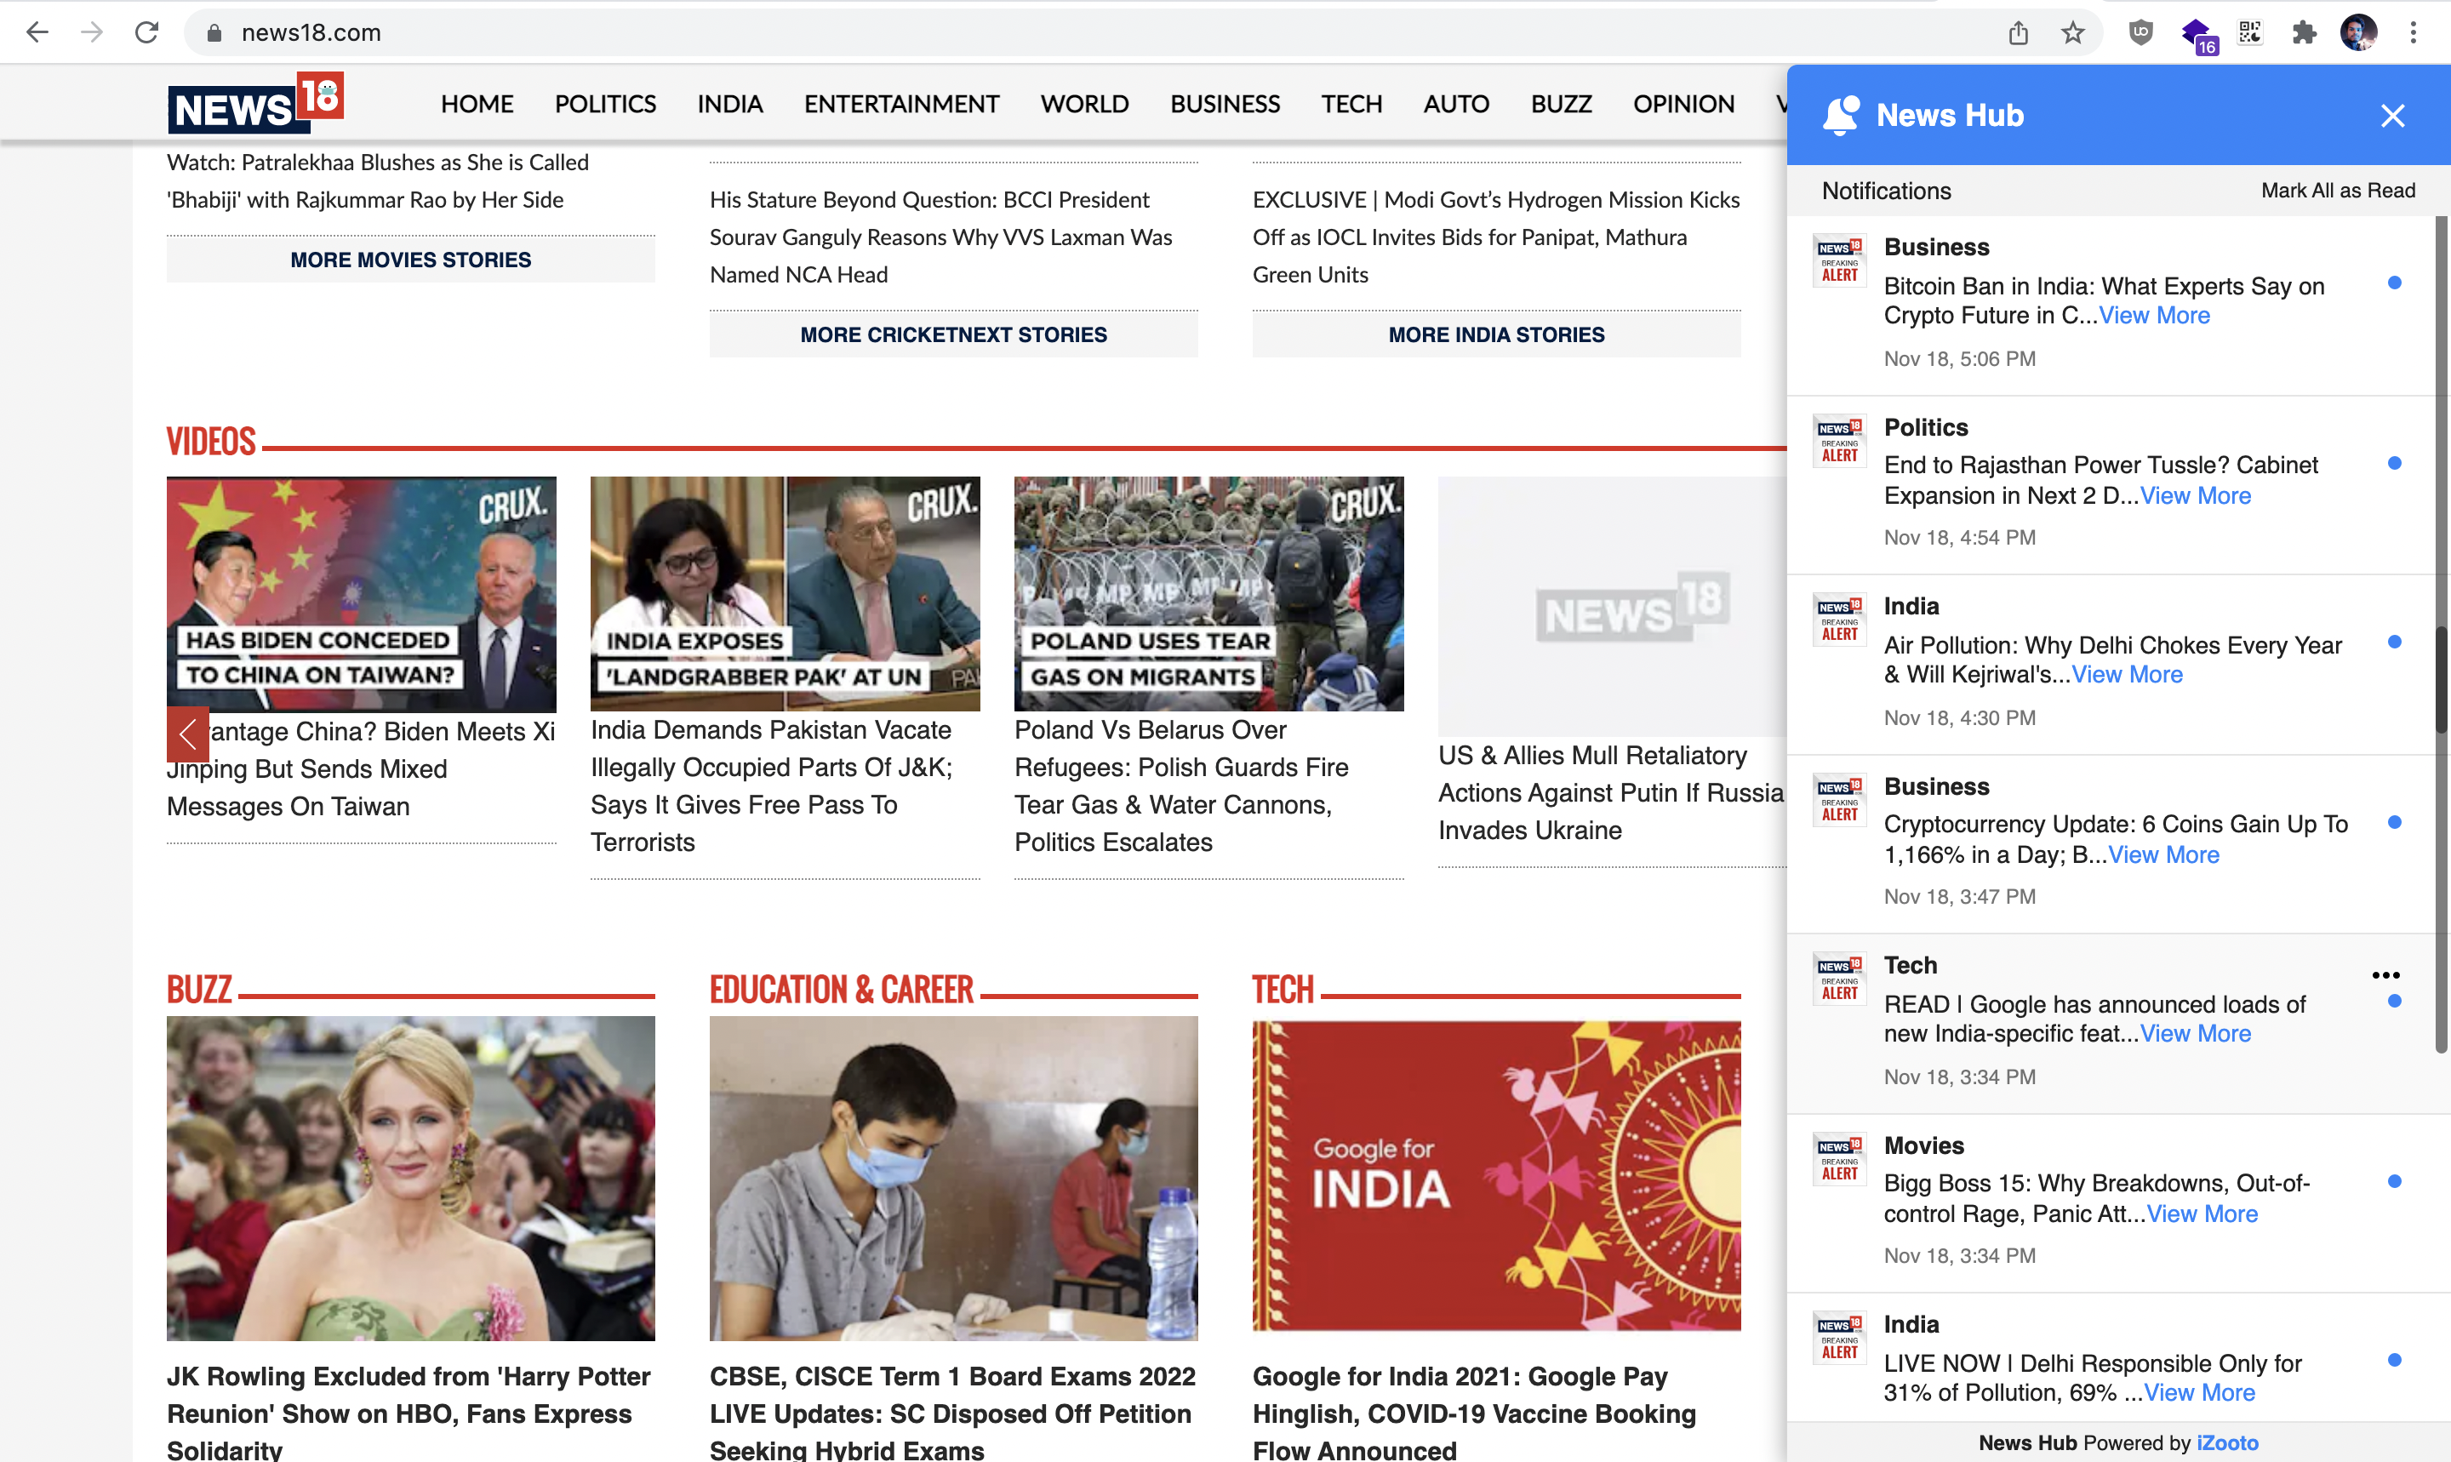Click the browser back arrow

pyautogui.click(x=37, y=32)
